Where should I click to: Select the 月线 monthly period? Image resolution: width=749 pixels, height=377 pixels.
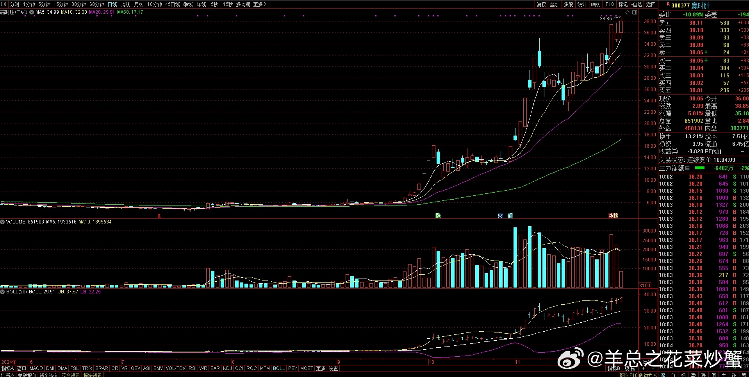pyautogui.click(x=139, y=4)
